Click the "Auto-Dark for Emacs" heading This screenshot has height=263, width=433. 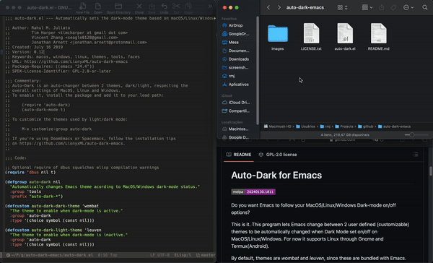[x=276, y=176]
